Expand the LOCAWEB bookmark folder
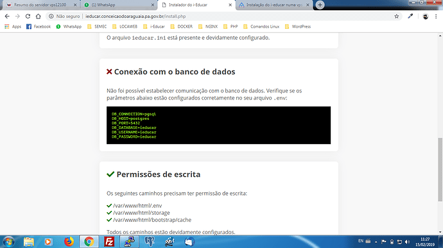The width and height of the screenshot is (443, 248). tap(125, 26)
